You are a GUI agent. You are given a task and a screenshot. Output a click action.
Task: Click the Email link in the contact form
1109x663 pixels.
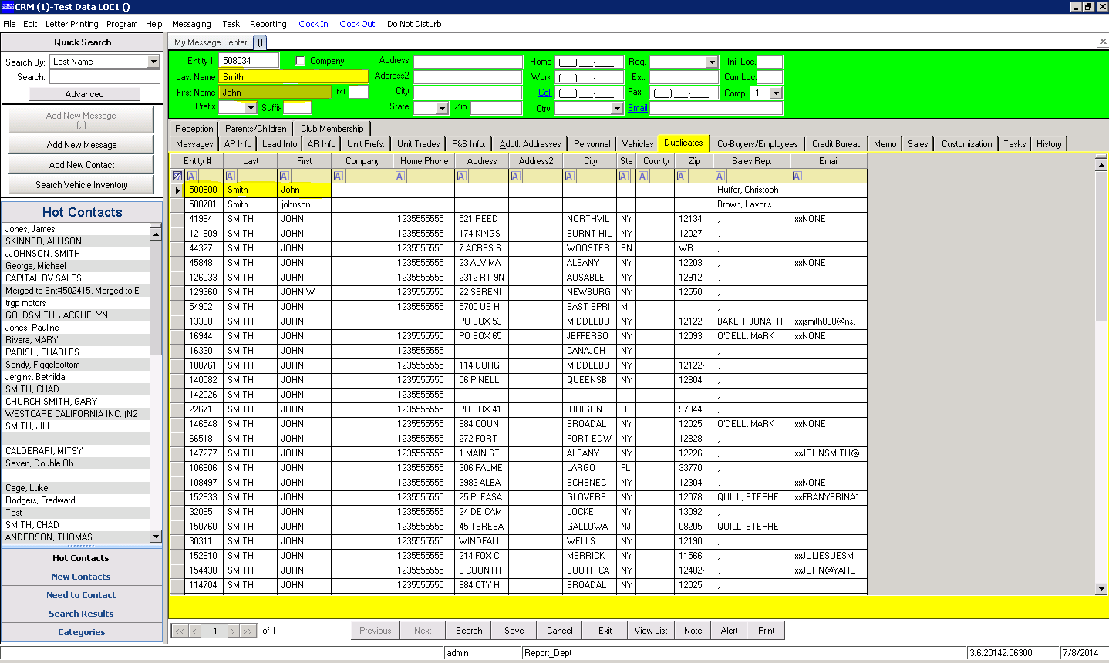point(636,109)
